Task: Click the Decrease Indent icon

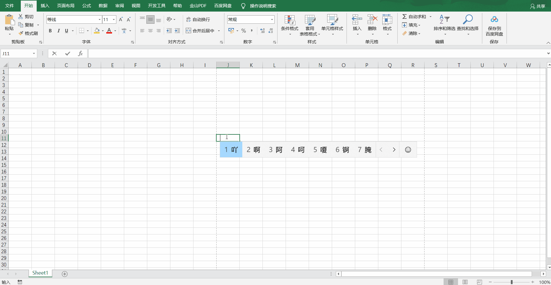Action: 169,31
